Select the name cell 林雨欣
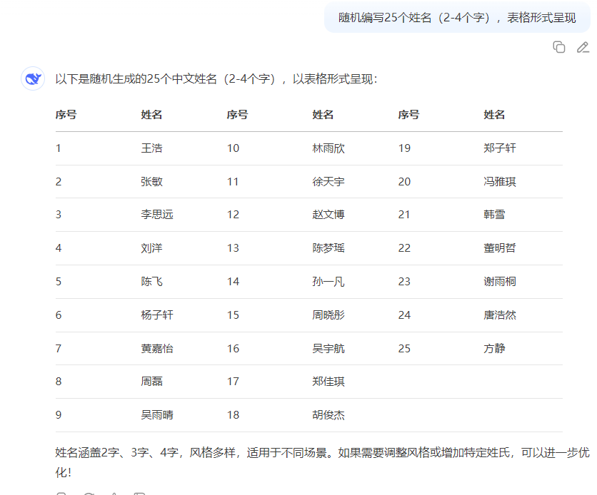The width and height of the screenshot is (597, 495). pos(328,148)
